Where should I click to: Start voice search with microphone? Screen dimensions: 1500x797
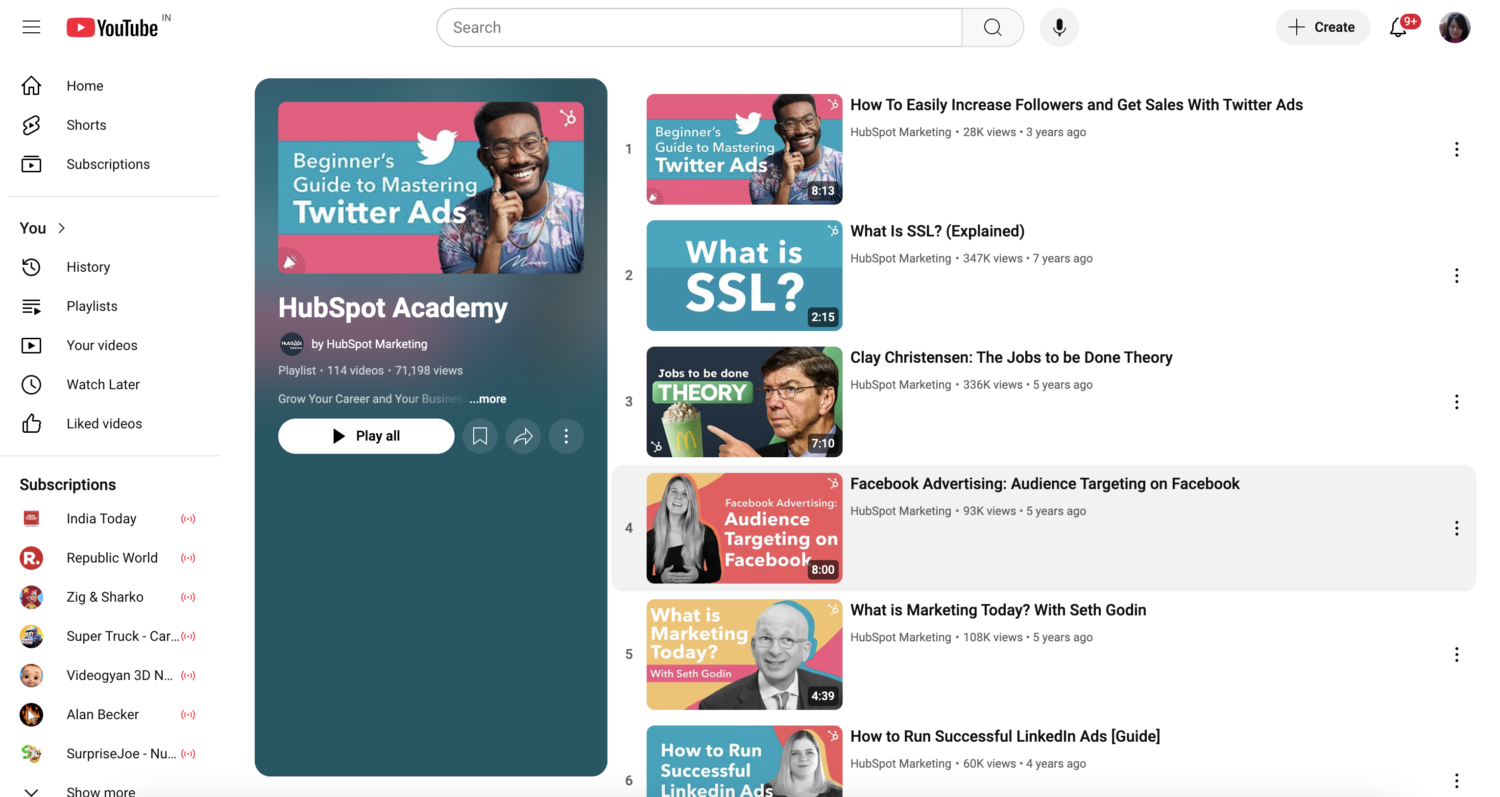coord(1059,27)
